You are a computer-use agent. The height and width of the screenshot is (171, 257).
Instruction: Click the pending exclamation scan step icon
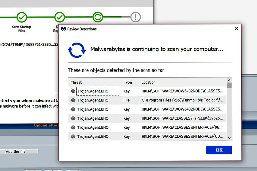coord(136,17)
